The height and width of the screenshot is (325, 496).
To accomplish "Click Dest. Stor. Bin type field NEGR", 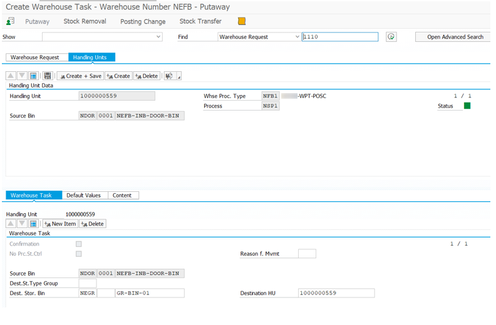I will pyautogui.click(x=88, y=292).
